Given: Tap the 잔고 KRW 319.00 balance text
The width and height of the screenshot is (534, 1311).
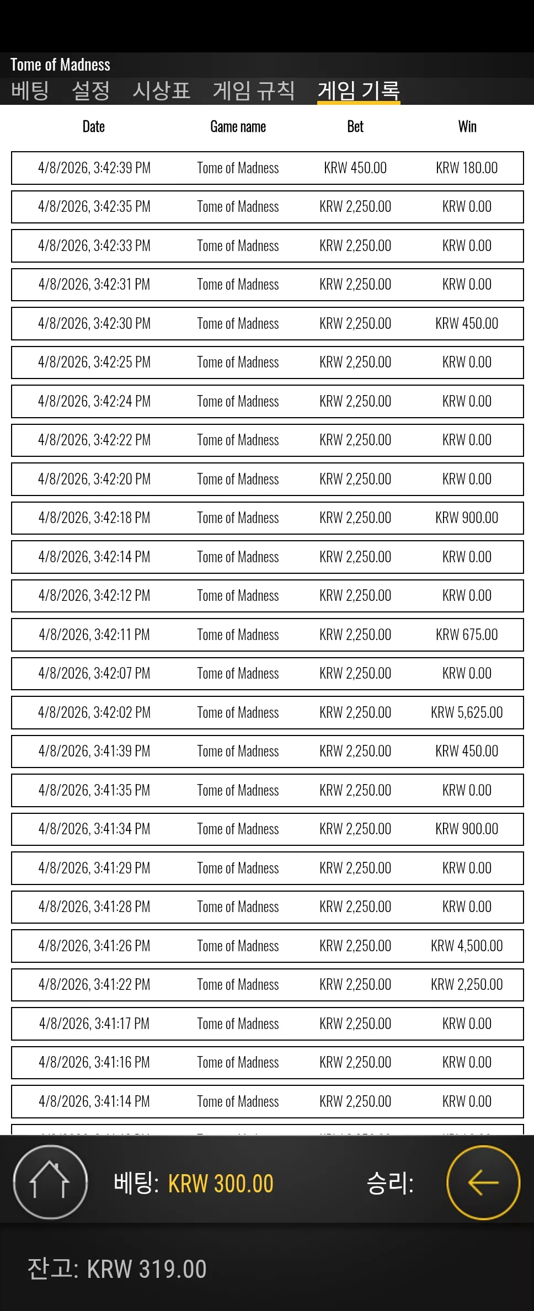Looking at the screenshot, I should tap(117, 1269).
